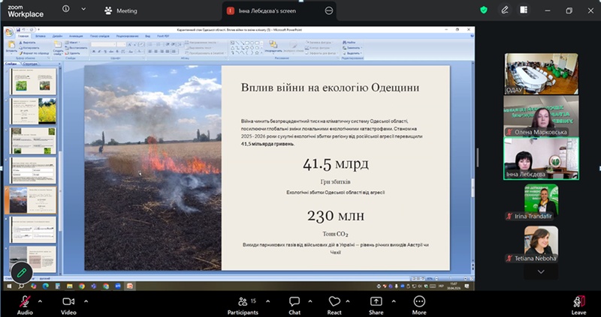This screenshot has width=601, height=317.
Task: Unmute microphone with the Audio button
Action: click(25, 306)
